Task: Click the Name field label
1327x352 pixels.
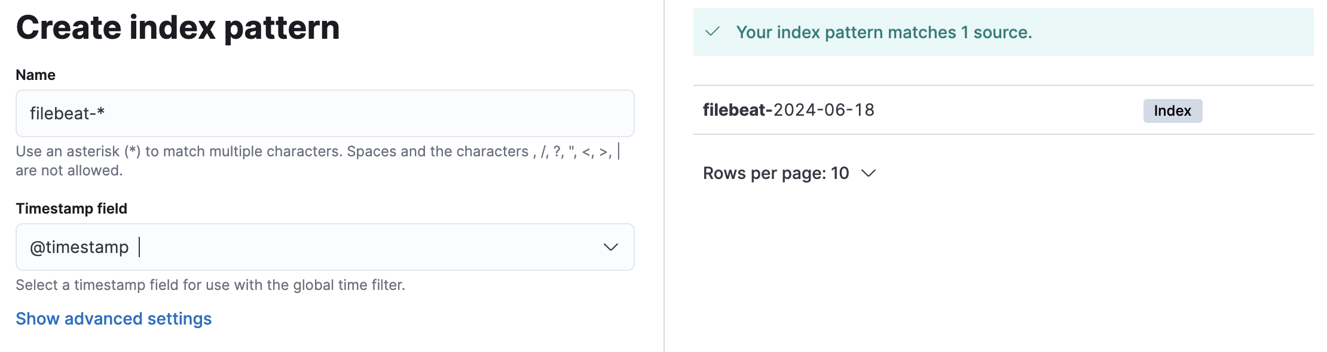Action: coord(36,75)
